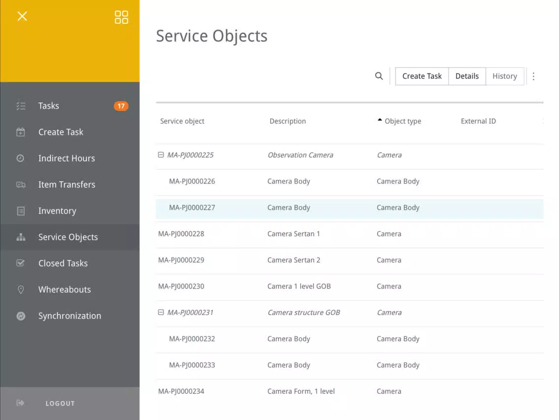Image resolution: width=560 pixels, height=420 pixels.
Task: Click MA-PJ0000225 service object ID
Action: tap(190, 155)
